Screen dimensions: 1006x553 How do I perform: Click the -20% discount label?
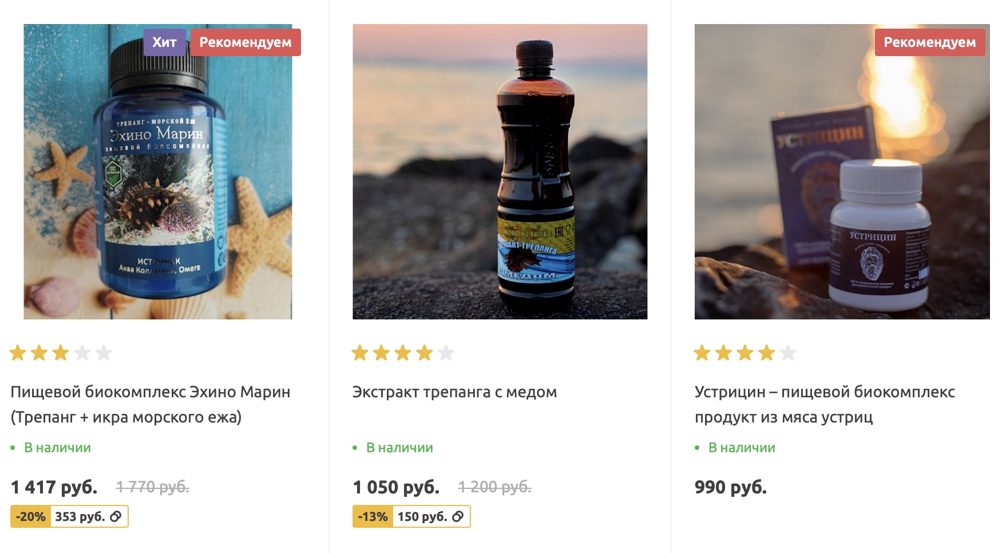tap(31, 517)
